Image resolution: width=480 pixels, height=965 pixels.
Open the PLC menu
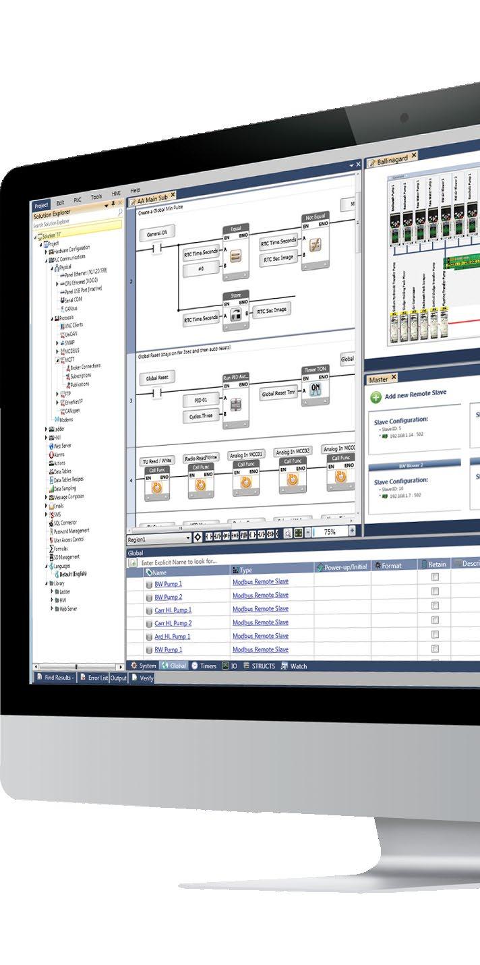[78, 201]
